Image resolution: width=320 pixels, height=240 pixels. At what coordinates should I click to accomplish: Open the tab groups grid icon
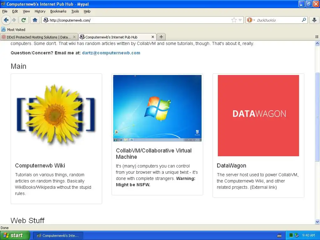coord(317,37)
